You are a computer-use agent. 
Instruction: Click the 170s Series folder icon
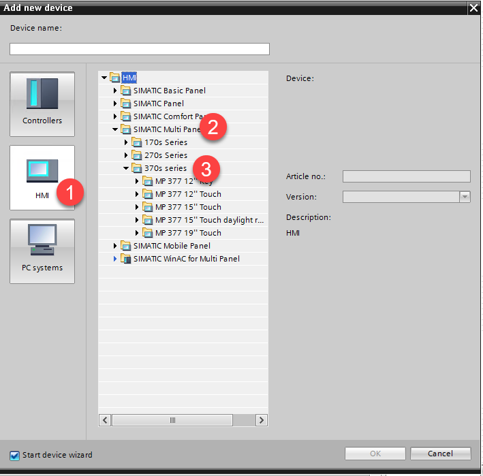pyautogui.click(x=136, y=142)
